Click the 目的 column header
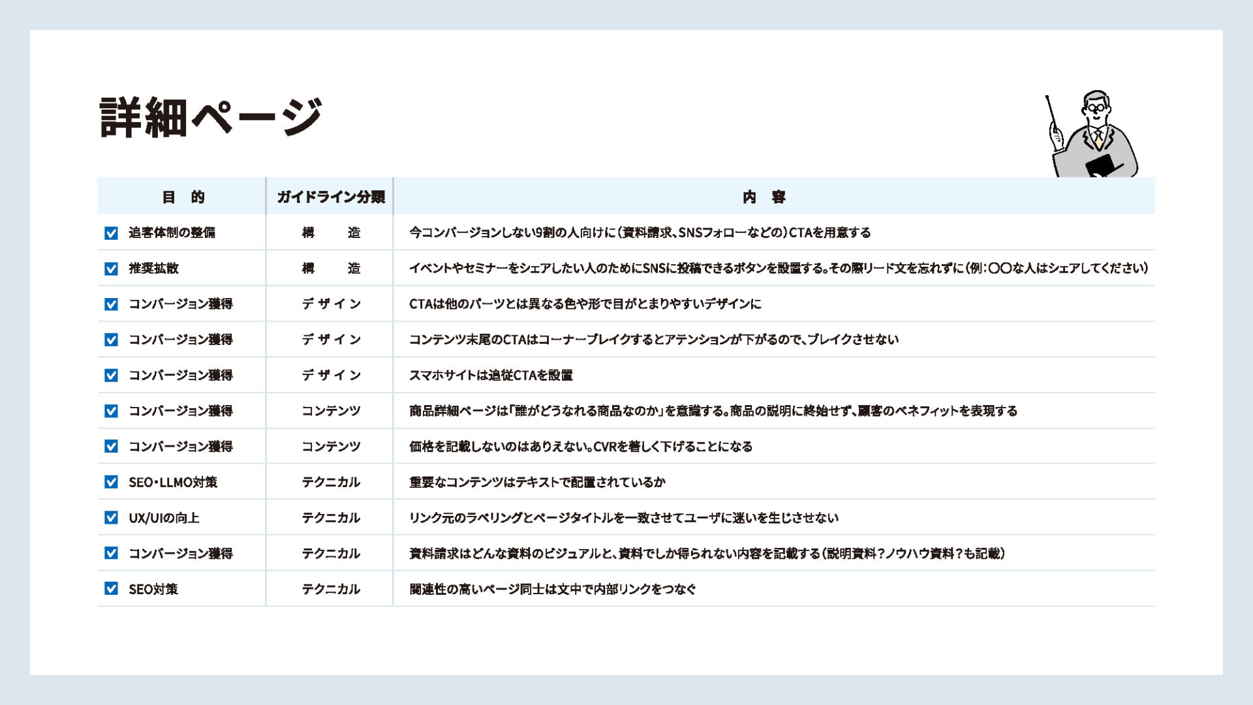Image resolution: width=1253 pixels, height=705 pixels. pyautogui.click(x=183, y=197)
